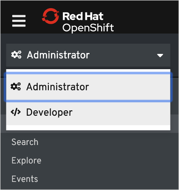Open the Events page link
Screen dimensions: 179x190
[25, 179]
